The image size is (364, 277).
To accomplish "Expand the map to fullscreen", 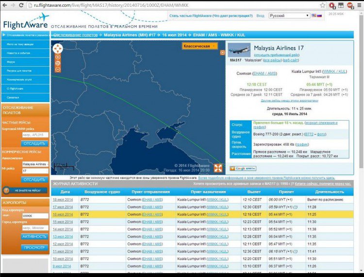I will 218,168.
